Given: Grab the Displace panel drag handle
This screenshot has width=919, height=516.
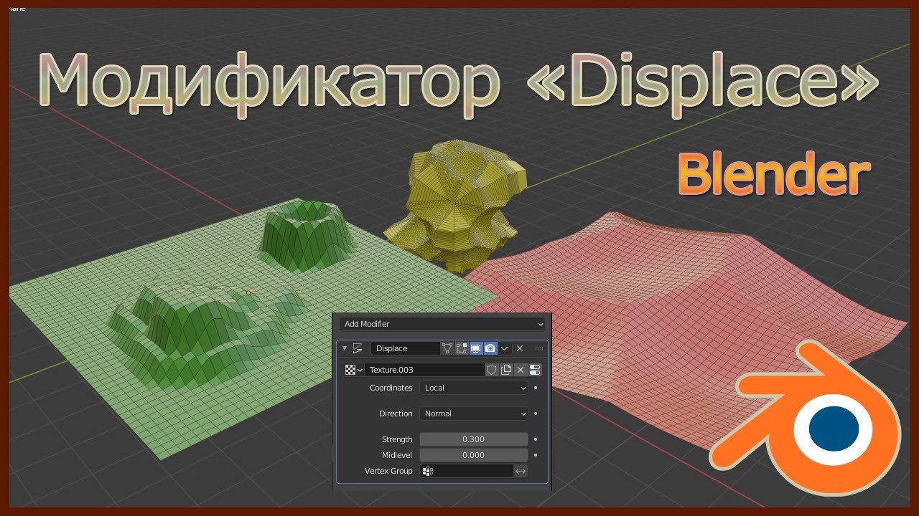Looking at the screenshot, I should (x=538, y=348).
